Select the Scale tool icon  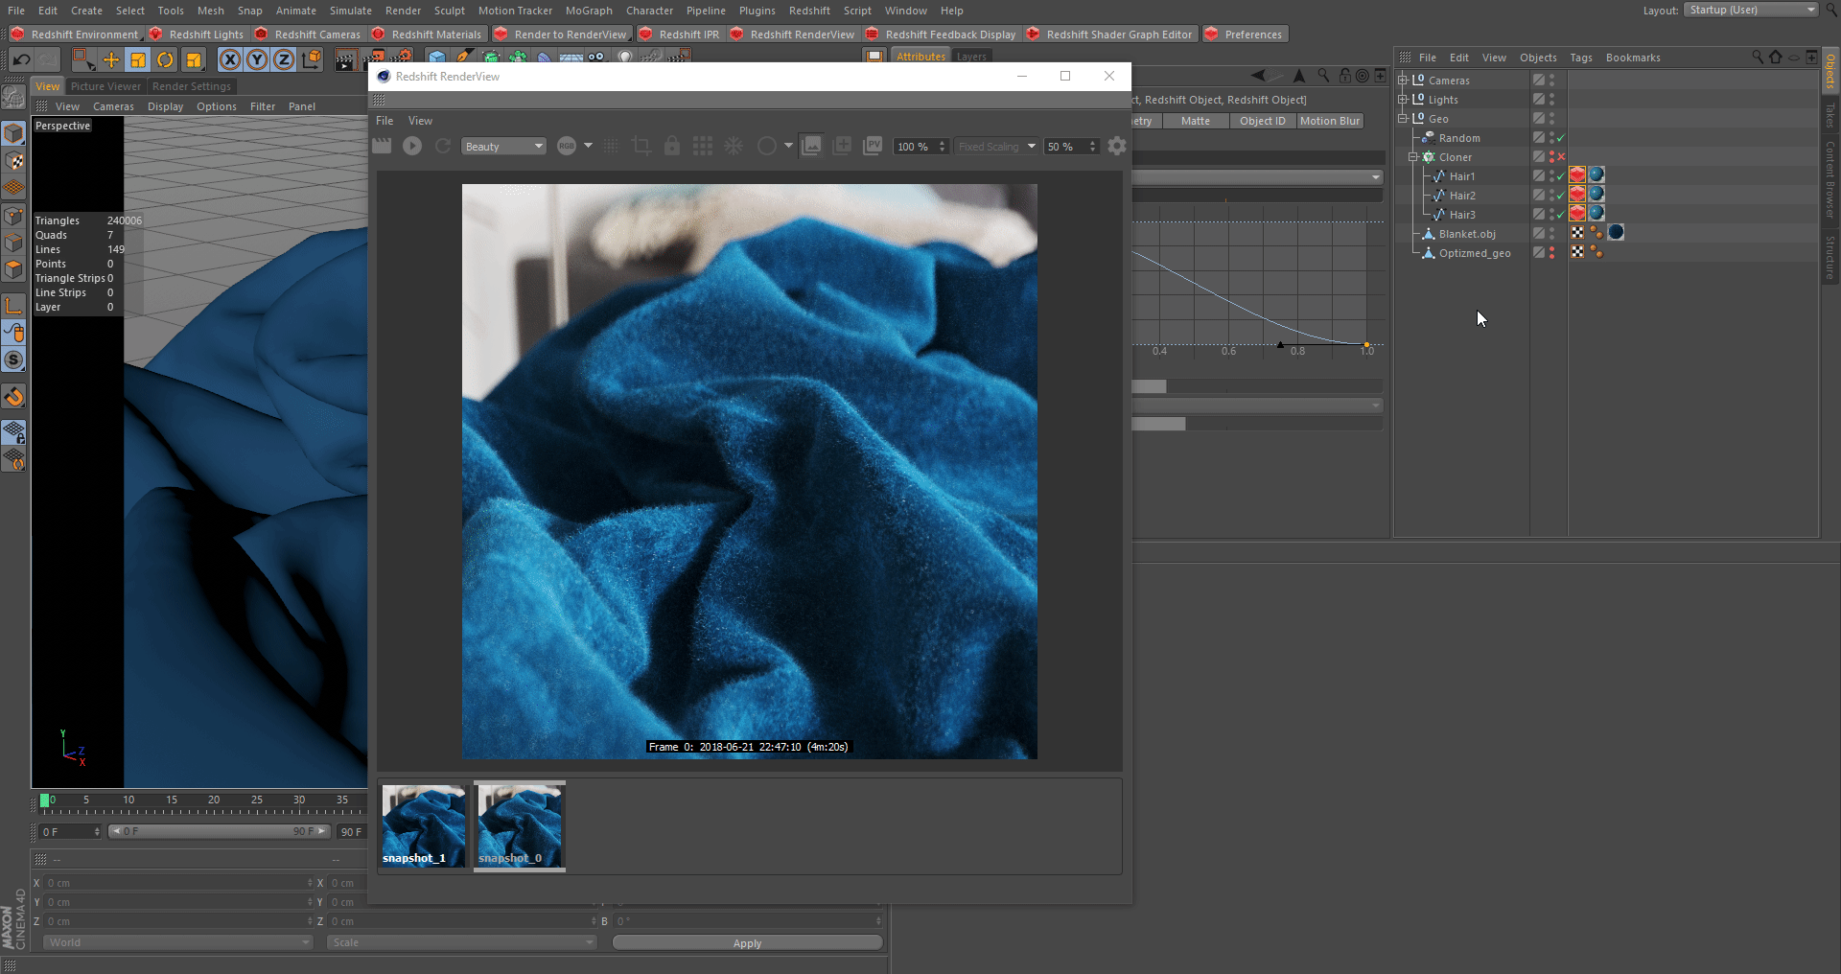tap(138, 59)
